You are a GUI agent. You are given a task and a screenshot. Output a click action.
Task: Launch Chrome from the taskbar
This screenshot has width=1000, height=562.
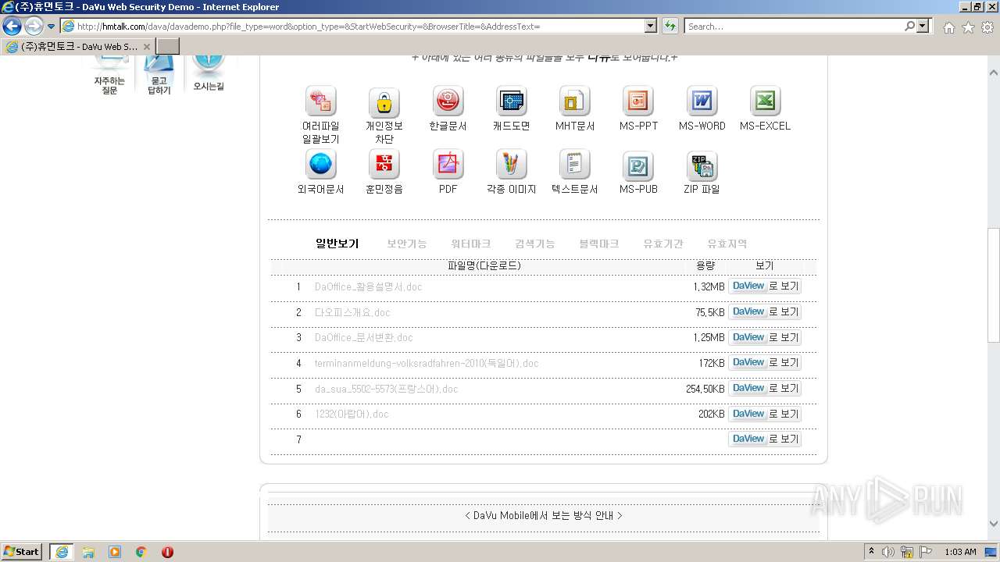(x=141, y=552)
